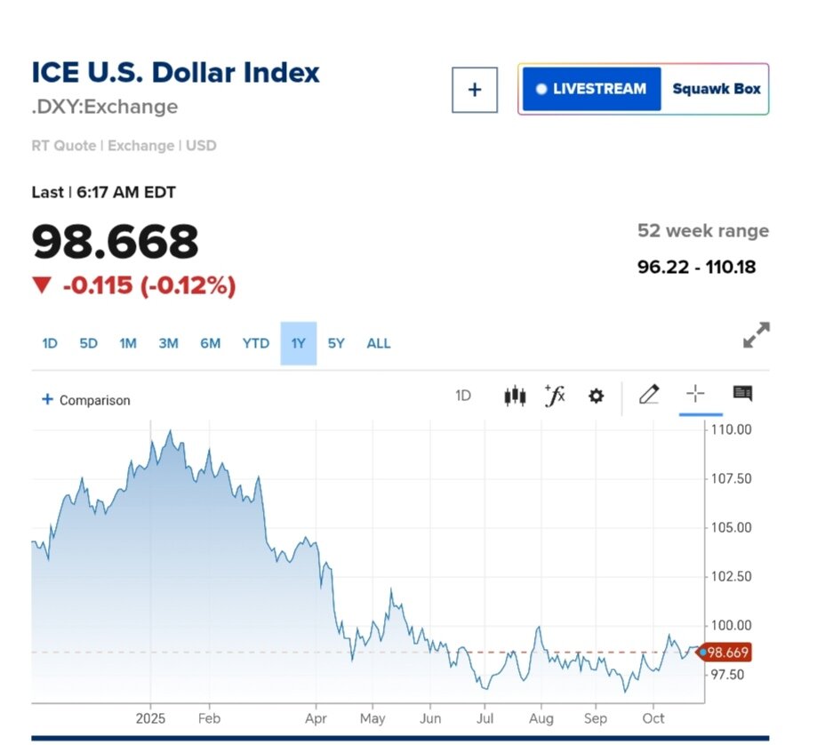This screenshot has width=833, height=745.
Task: Open the candlestick chart type icon
Action: click(515, 397)
